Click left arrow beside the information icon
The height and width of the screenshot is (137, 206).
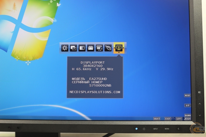coord(114,48)
